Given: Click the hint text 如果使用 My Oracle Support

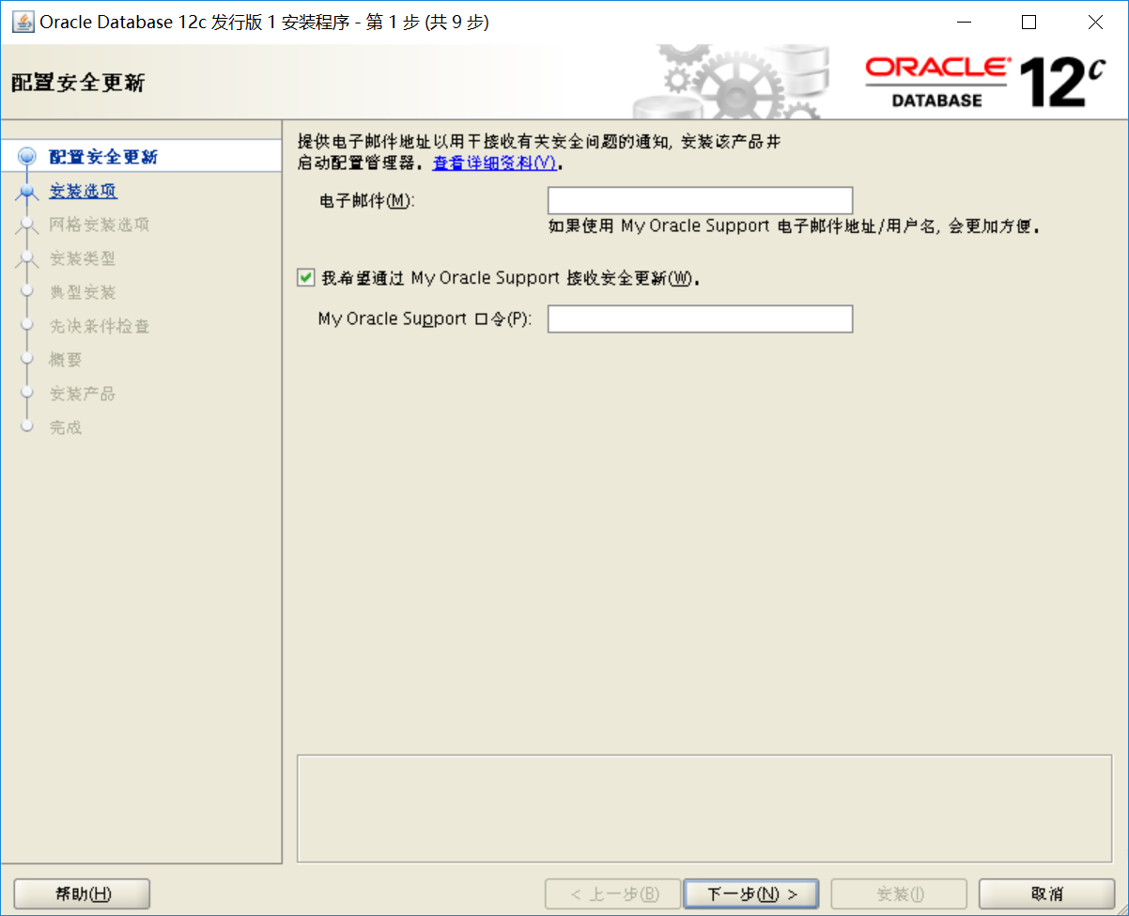Looking at the screenshot, I should click(796, 226).
